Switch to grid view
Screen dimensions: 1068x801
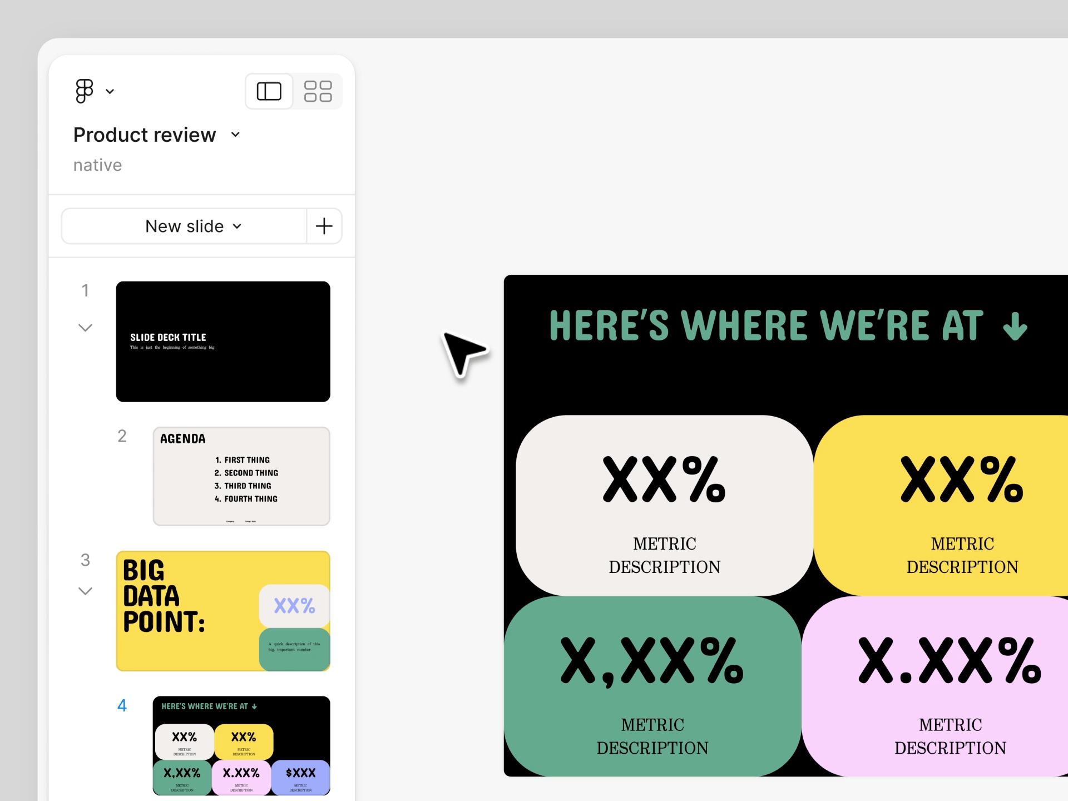(318, 91)
